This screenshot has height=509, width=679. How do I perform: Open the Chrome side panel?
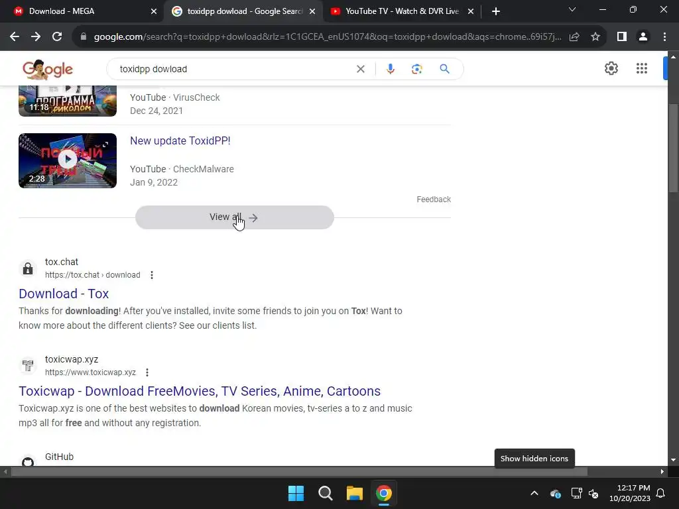[622, 37]
